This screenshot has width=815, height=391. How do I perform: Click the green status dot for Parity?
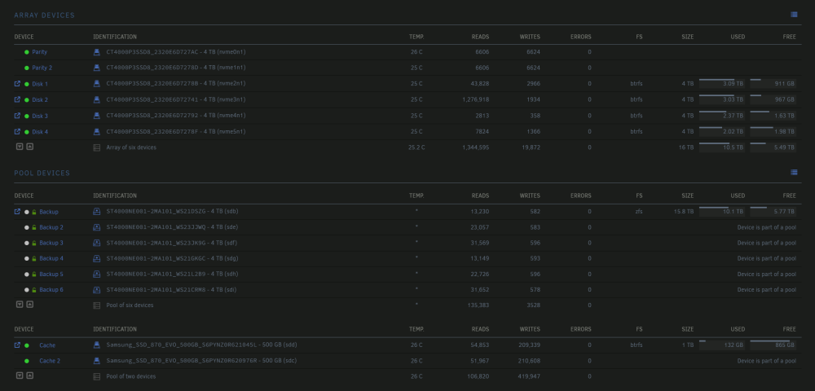[27, 52]
